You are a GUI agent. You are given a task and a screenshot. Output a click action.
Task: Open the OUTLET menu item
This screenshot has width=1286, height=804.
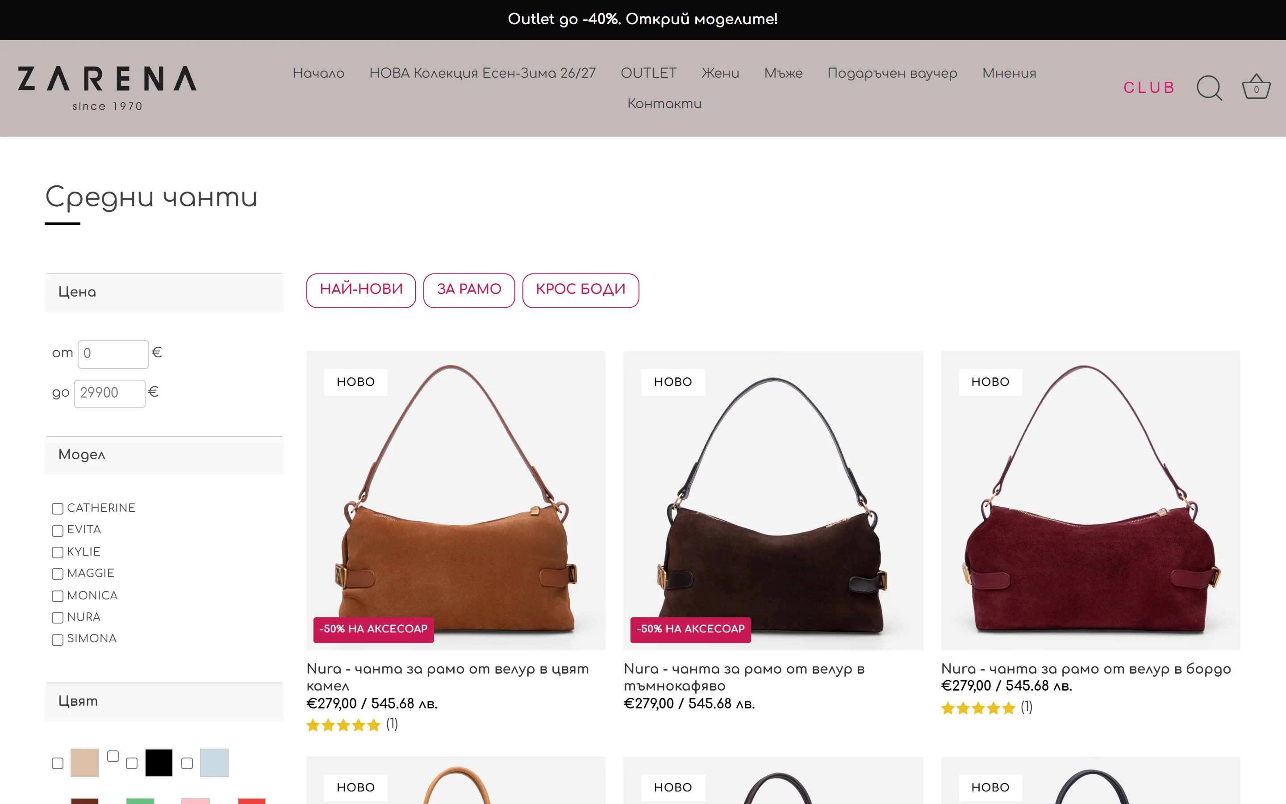pyautogui.click(x=648, y=73)
